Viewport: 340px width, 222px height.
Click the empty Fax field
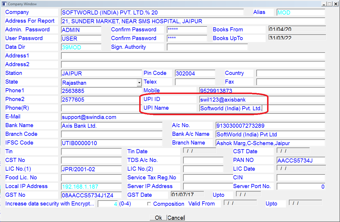[291, 82]
